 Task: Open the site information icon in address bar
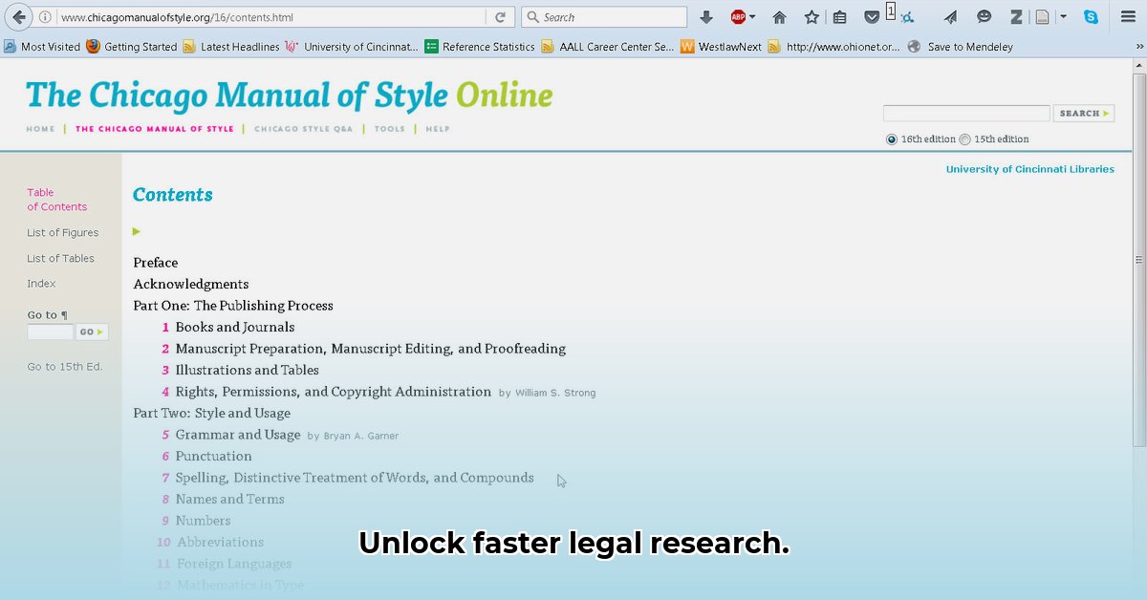(x=45, y=17)
